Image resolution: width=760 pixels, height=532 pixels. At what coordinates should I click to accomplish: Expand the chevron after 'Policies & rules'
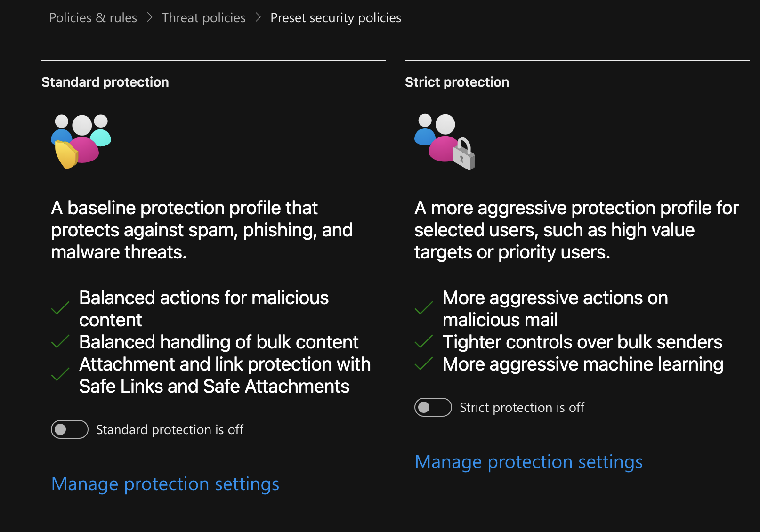click(150, 17)
